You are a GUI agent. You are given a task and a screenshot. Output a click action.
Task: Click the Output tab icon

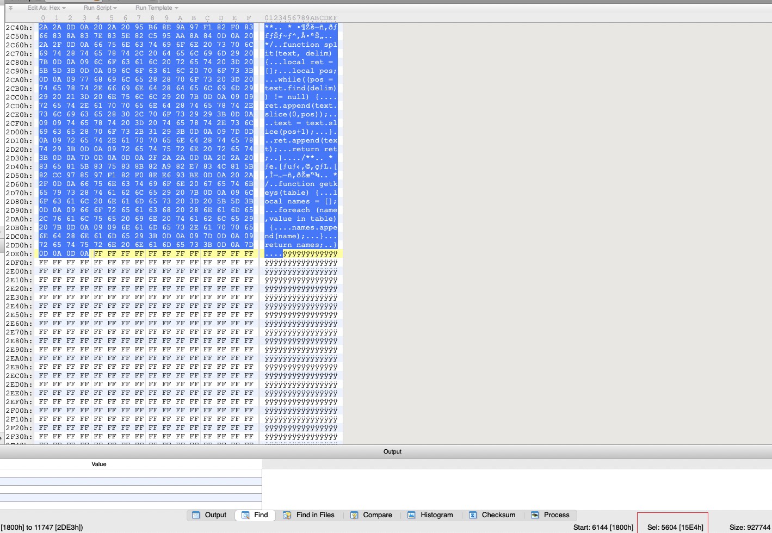[196, 515]
